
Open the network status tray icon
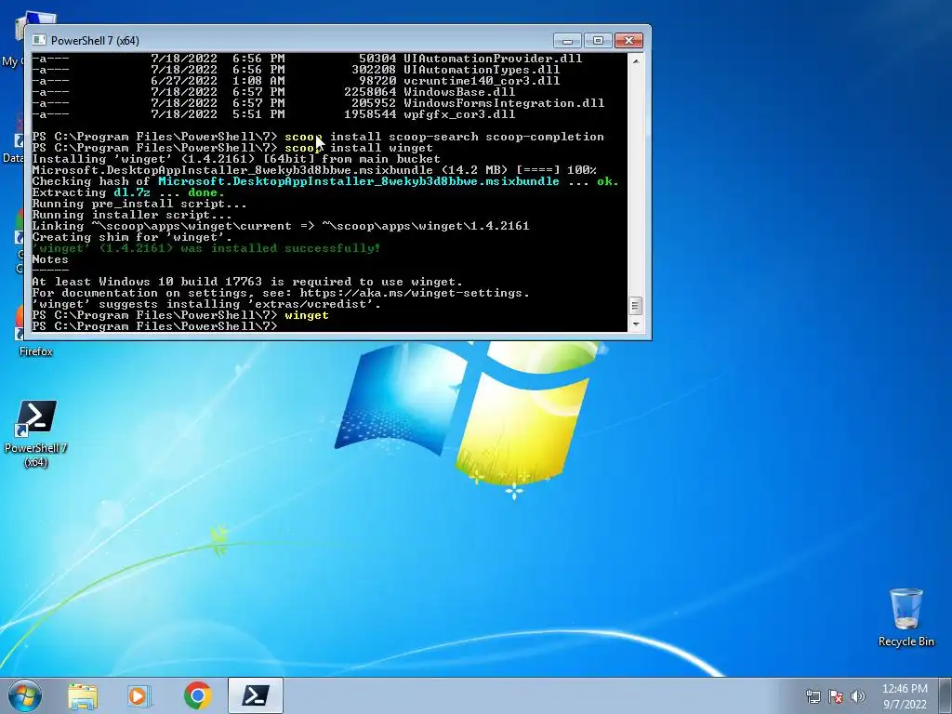[813, 696]
